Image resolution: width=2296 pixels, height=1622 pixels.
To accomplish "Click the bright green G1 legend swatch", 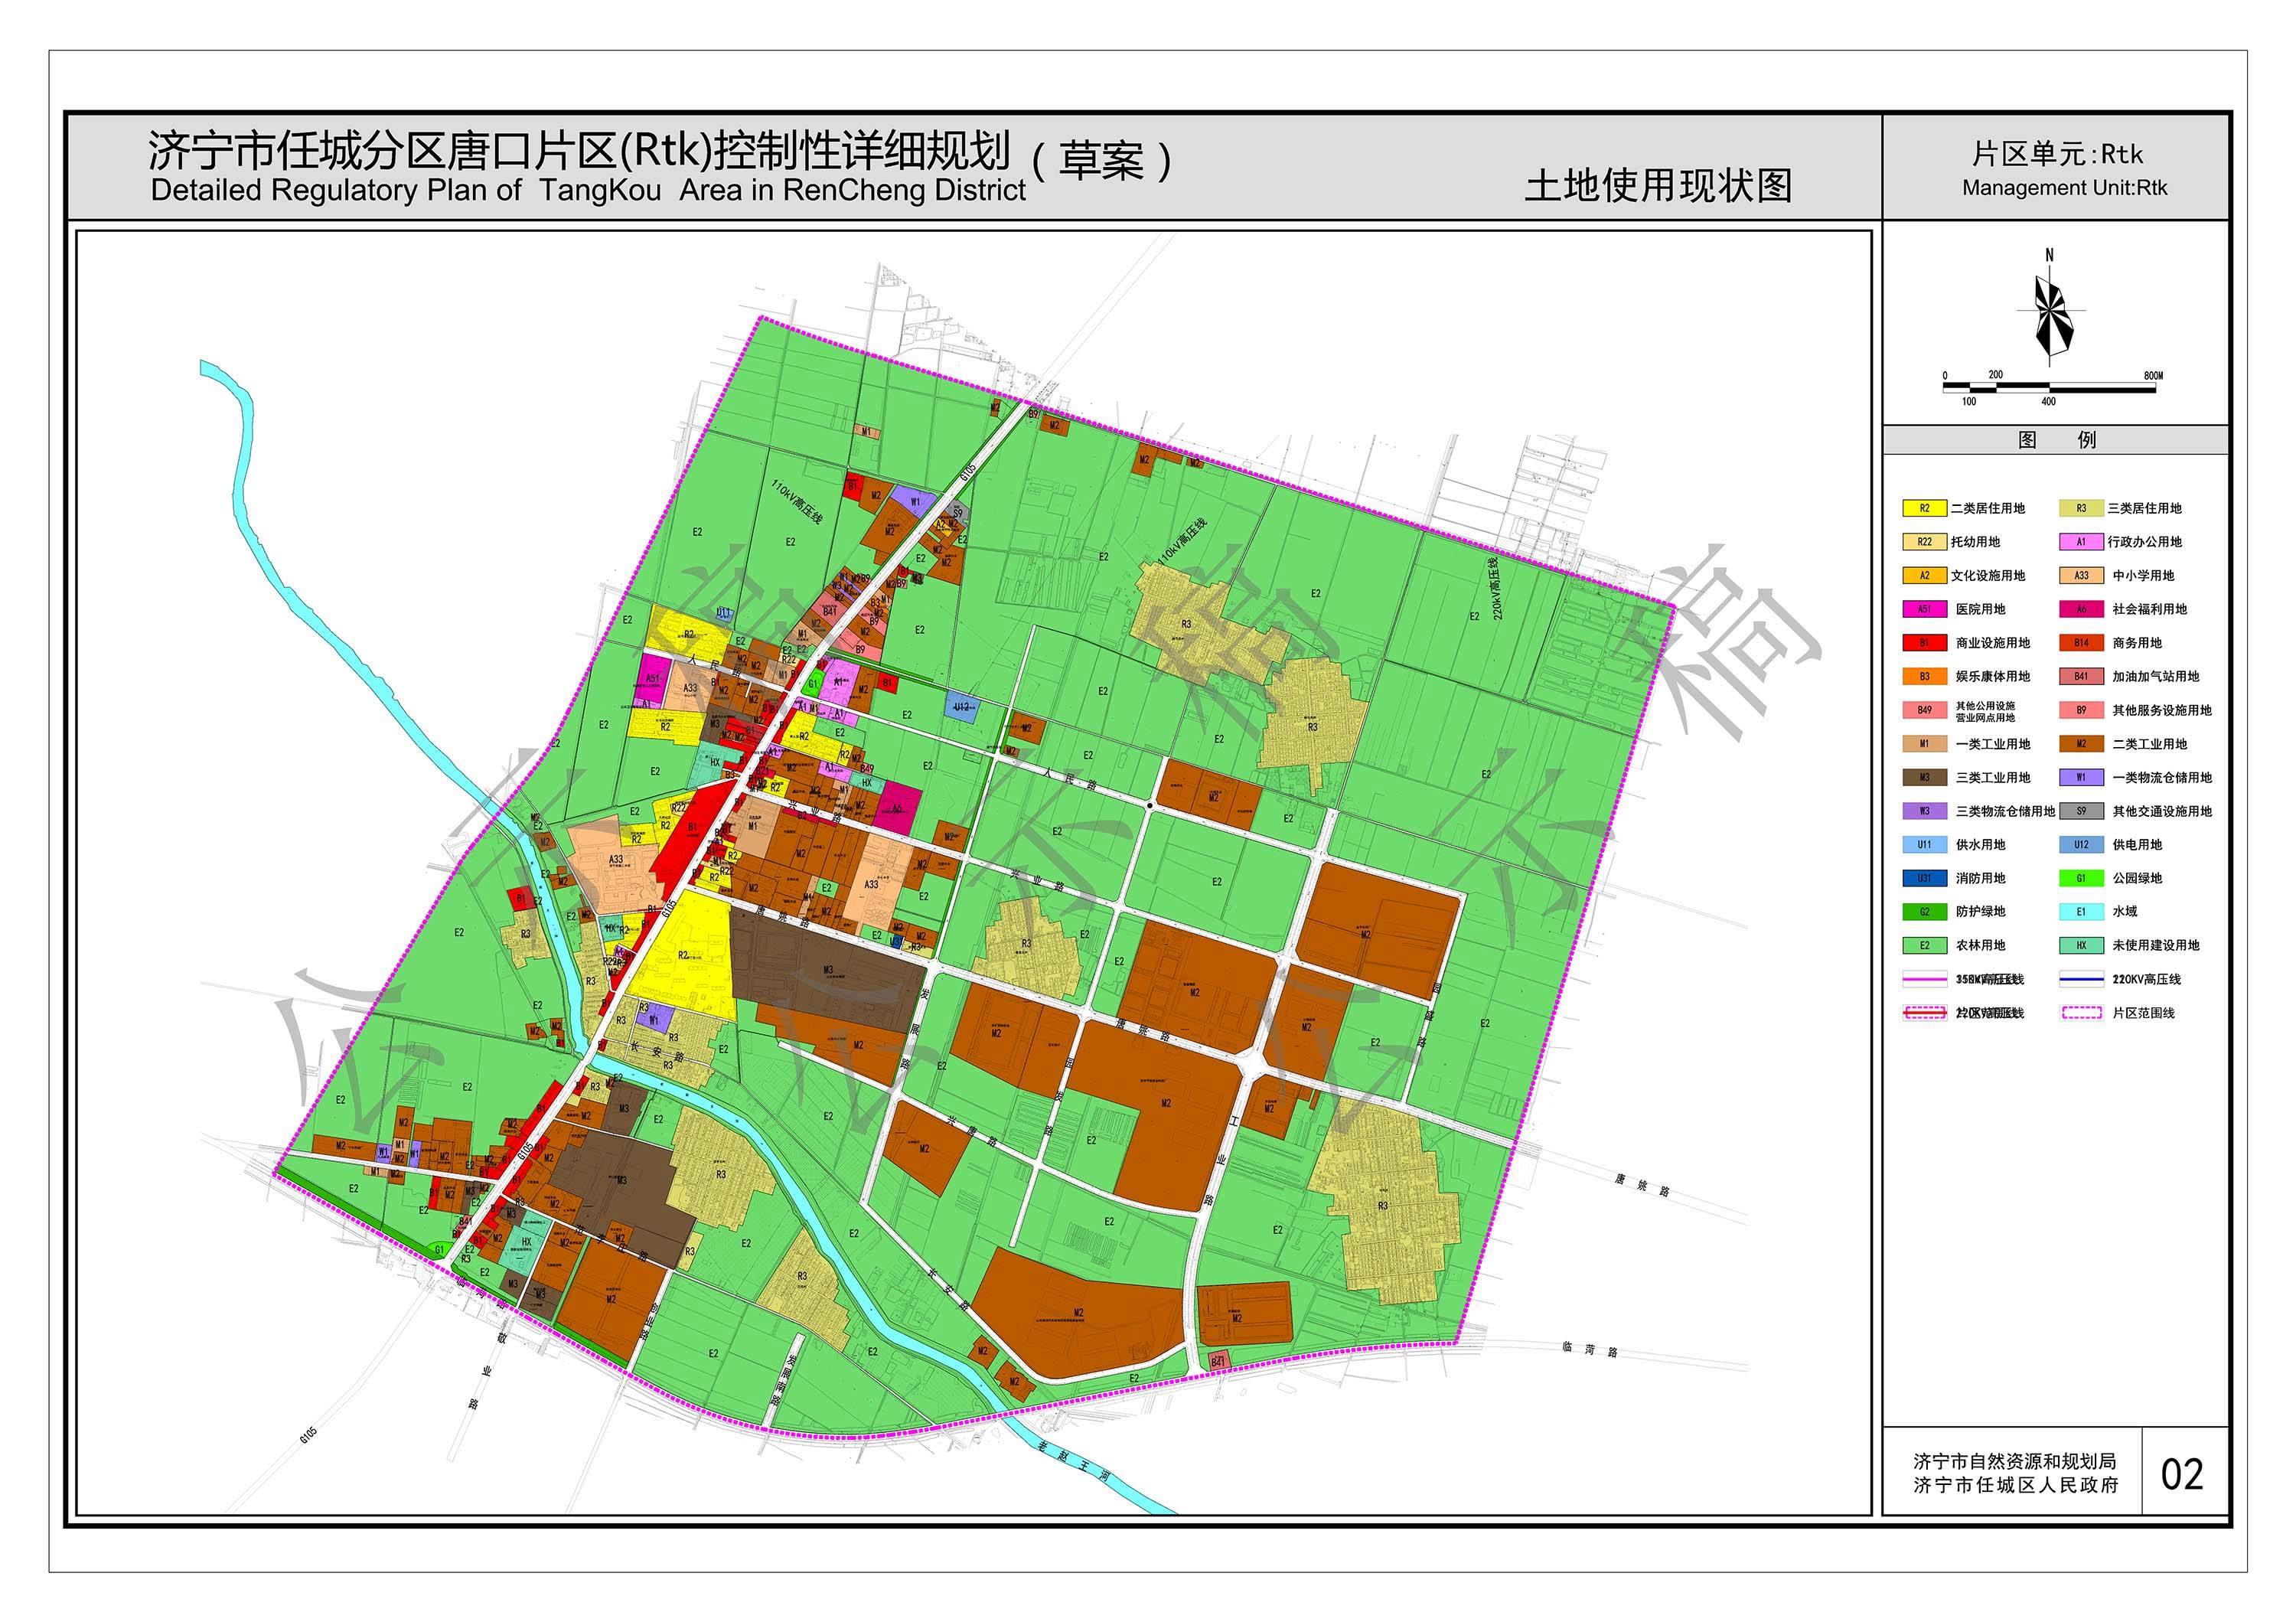I will click(2081, 878).
